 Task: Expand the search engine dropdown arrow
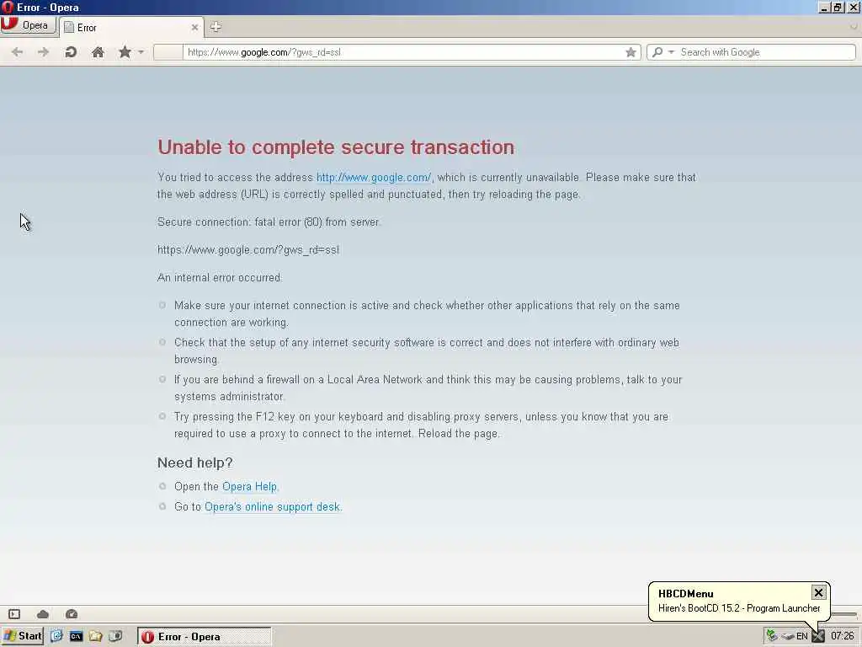pos(671,52)
